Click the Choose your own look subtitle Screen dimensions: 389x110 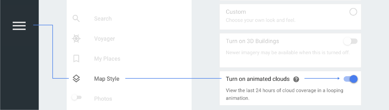coord(261,20)
